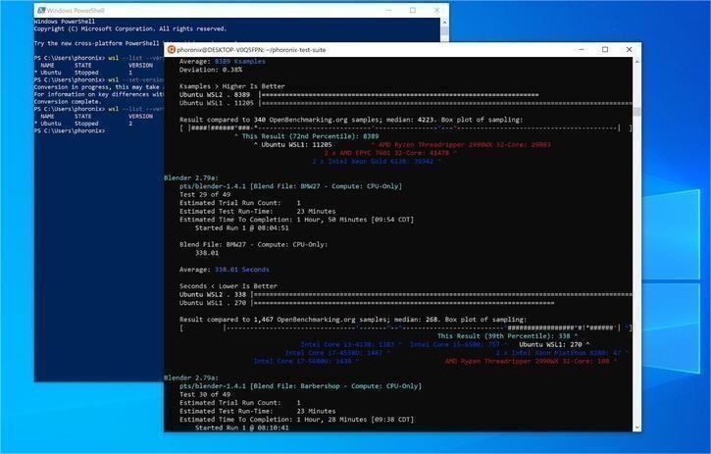Click 'This Result (39th Percentile): 338' text
This screenshot has height=454, width=711.
point(507,336)
